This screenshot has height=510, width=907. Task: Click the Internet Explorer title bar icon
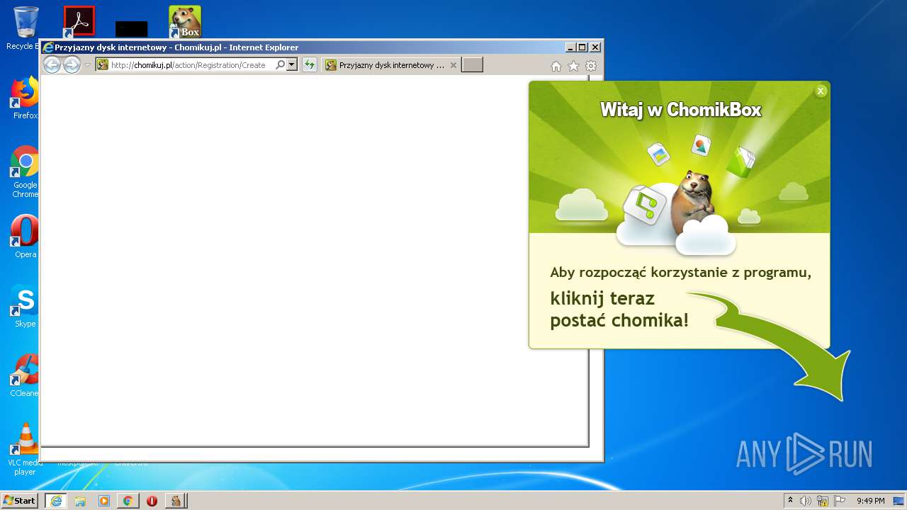coord(48,47)
